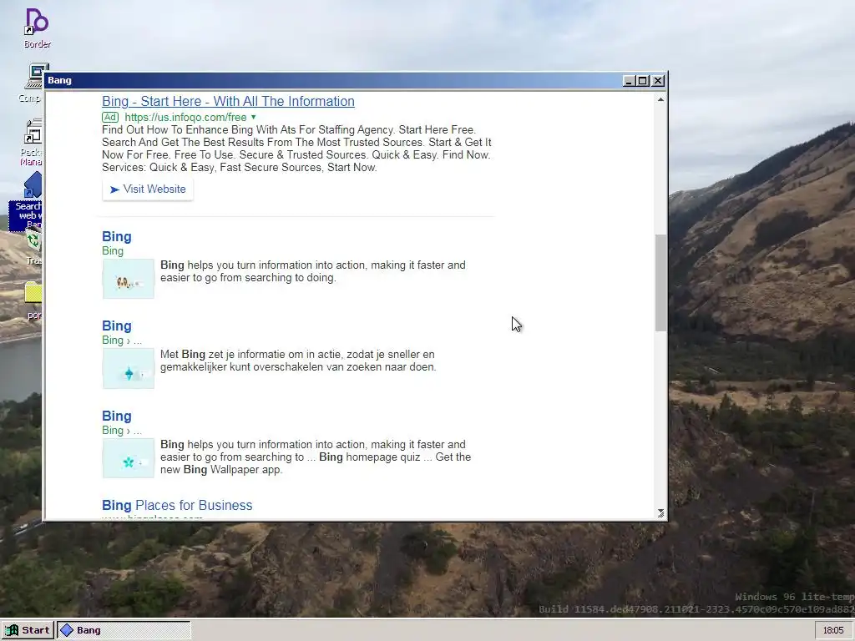Open the Dutch Bing result title
This screenshot has height=641, width=855.
tap(117, 326)
